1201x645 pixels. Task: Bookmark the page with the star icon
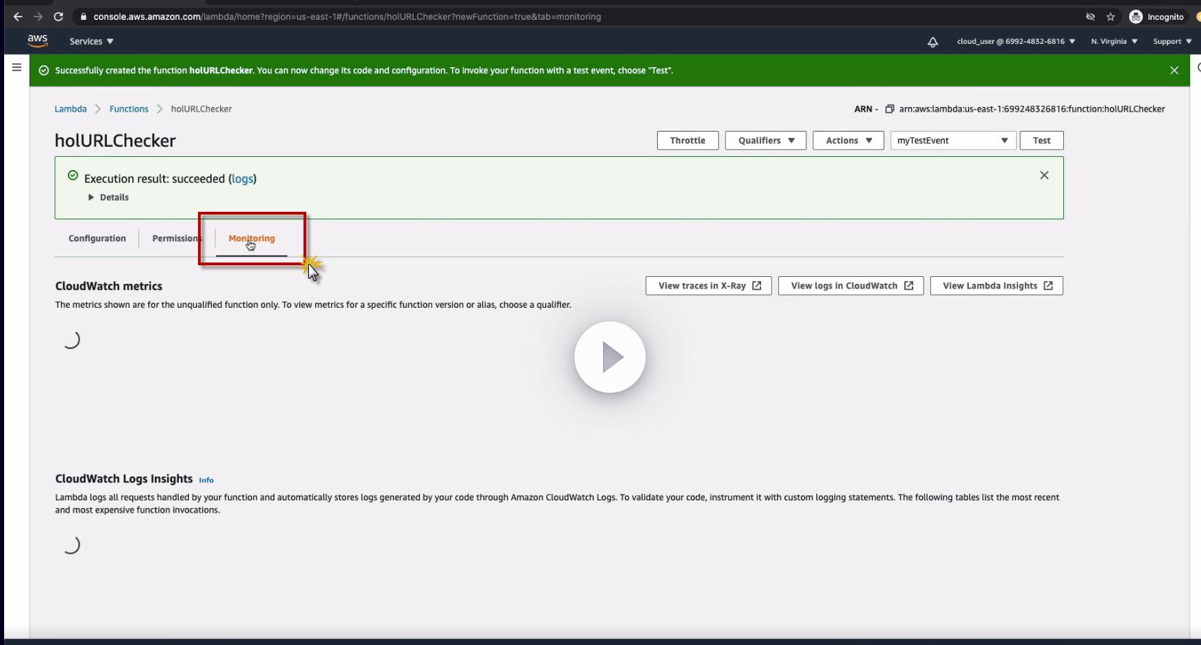click(1111, 16)
